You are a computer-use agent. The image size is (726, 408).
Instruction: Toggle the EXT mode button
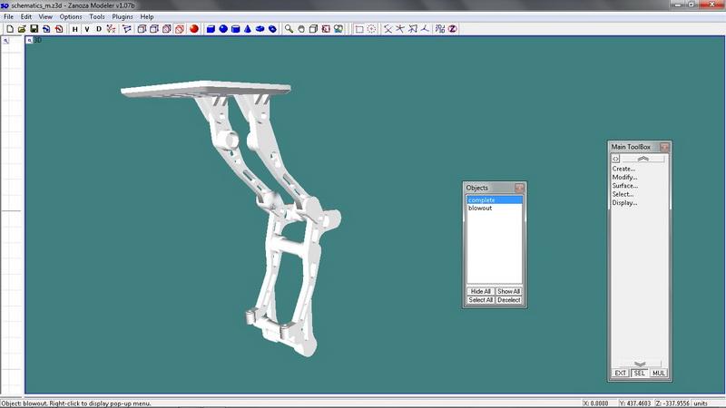(620, 373)
